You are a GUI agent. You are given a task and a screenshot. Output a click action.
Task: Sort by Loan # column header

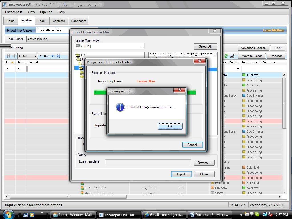[x=33, y=62]
